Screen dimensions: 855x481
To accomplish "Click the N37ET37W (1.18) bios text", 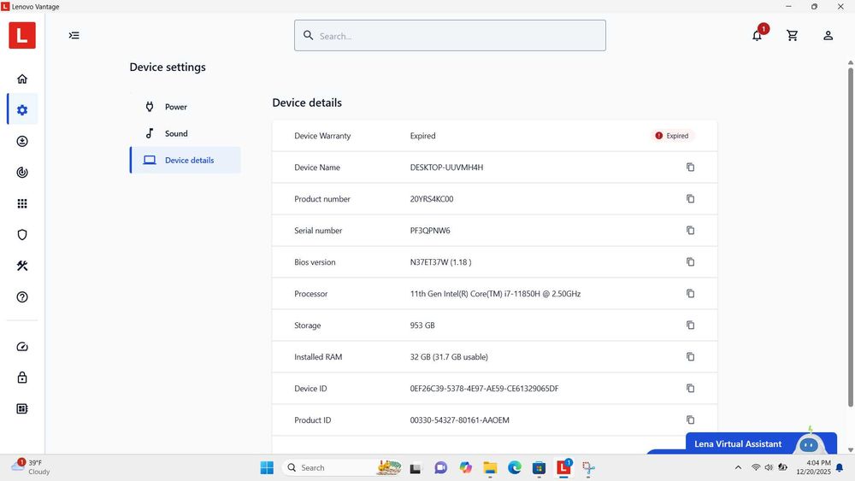I will [x=440, y=262].
